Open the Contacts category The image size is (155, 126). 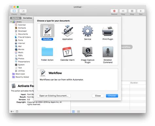[22, 28]
